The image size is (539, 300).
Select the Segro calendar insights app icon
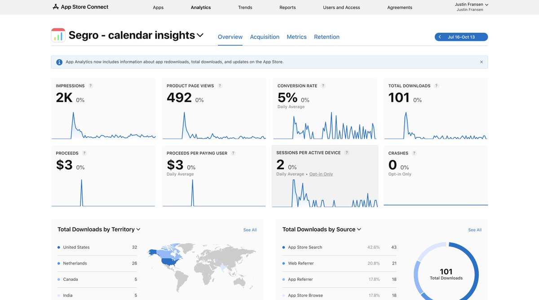point(58,35)
